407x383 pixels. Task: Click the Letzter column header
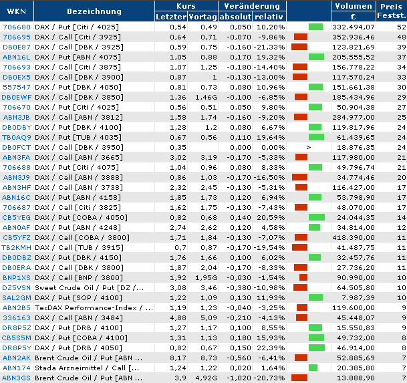(x=171, y=17)
